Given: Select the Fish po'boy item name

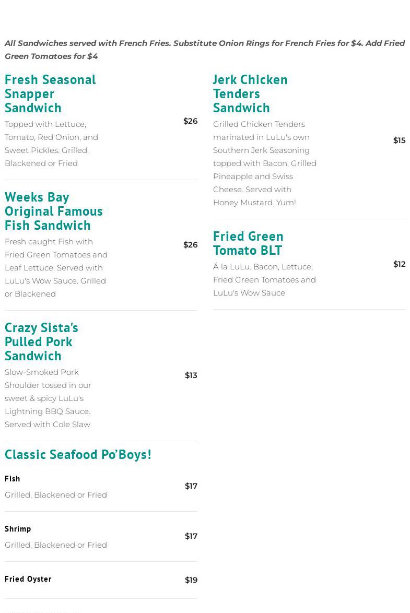Looking at the screenshot, I should coord(13,478).
